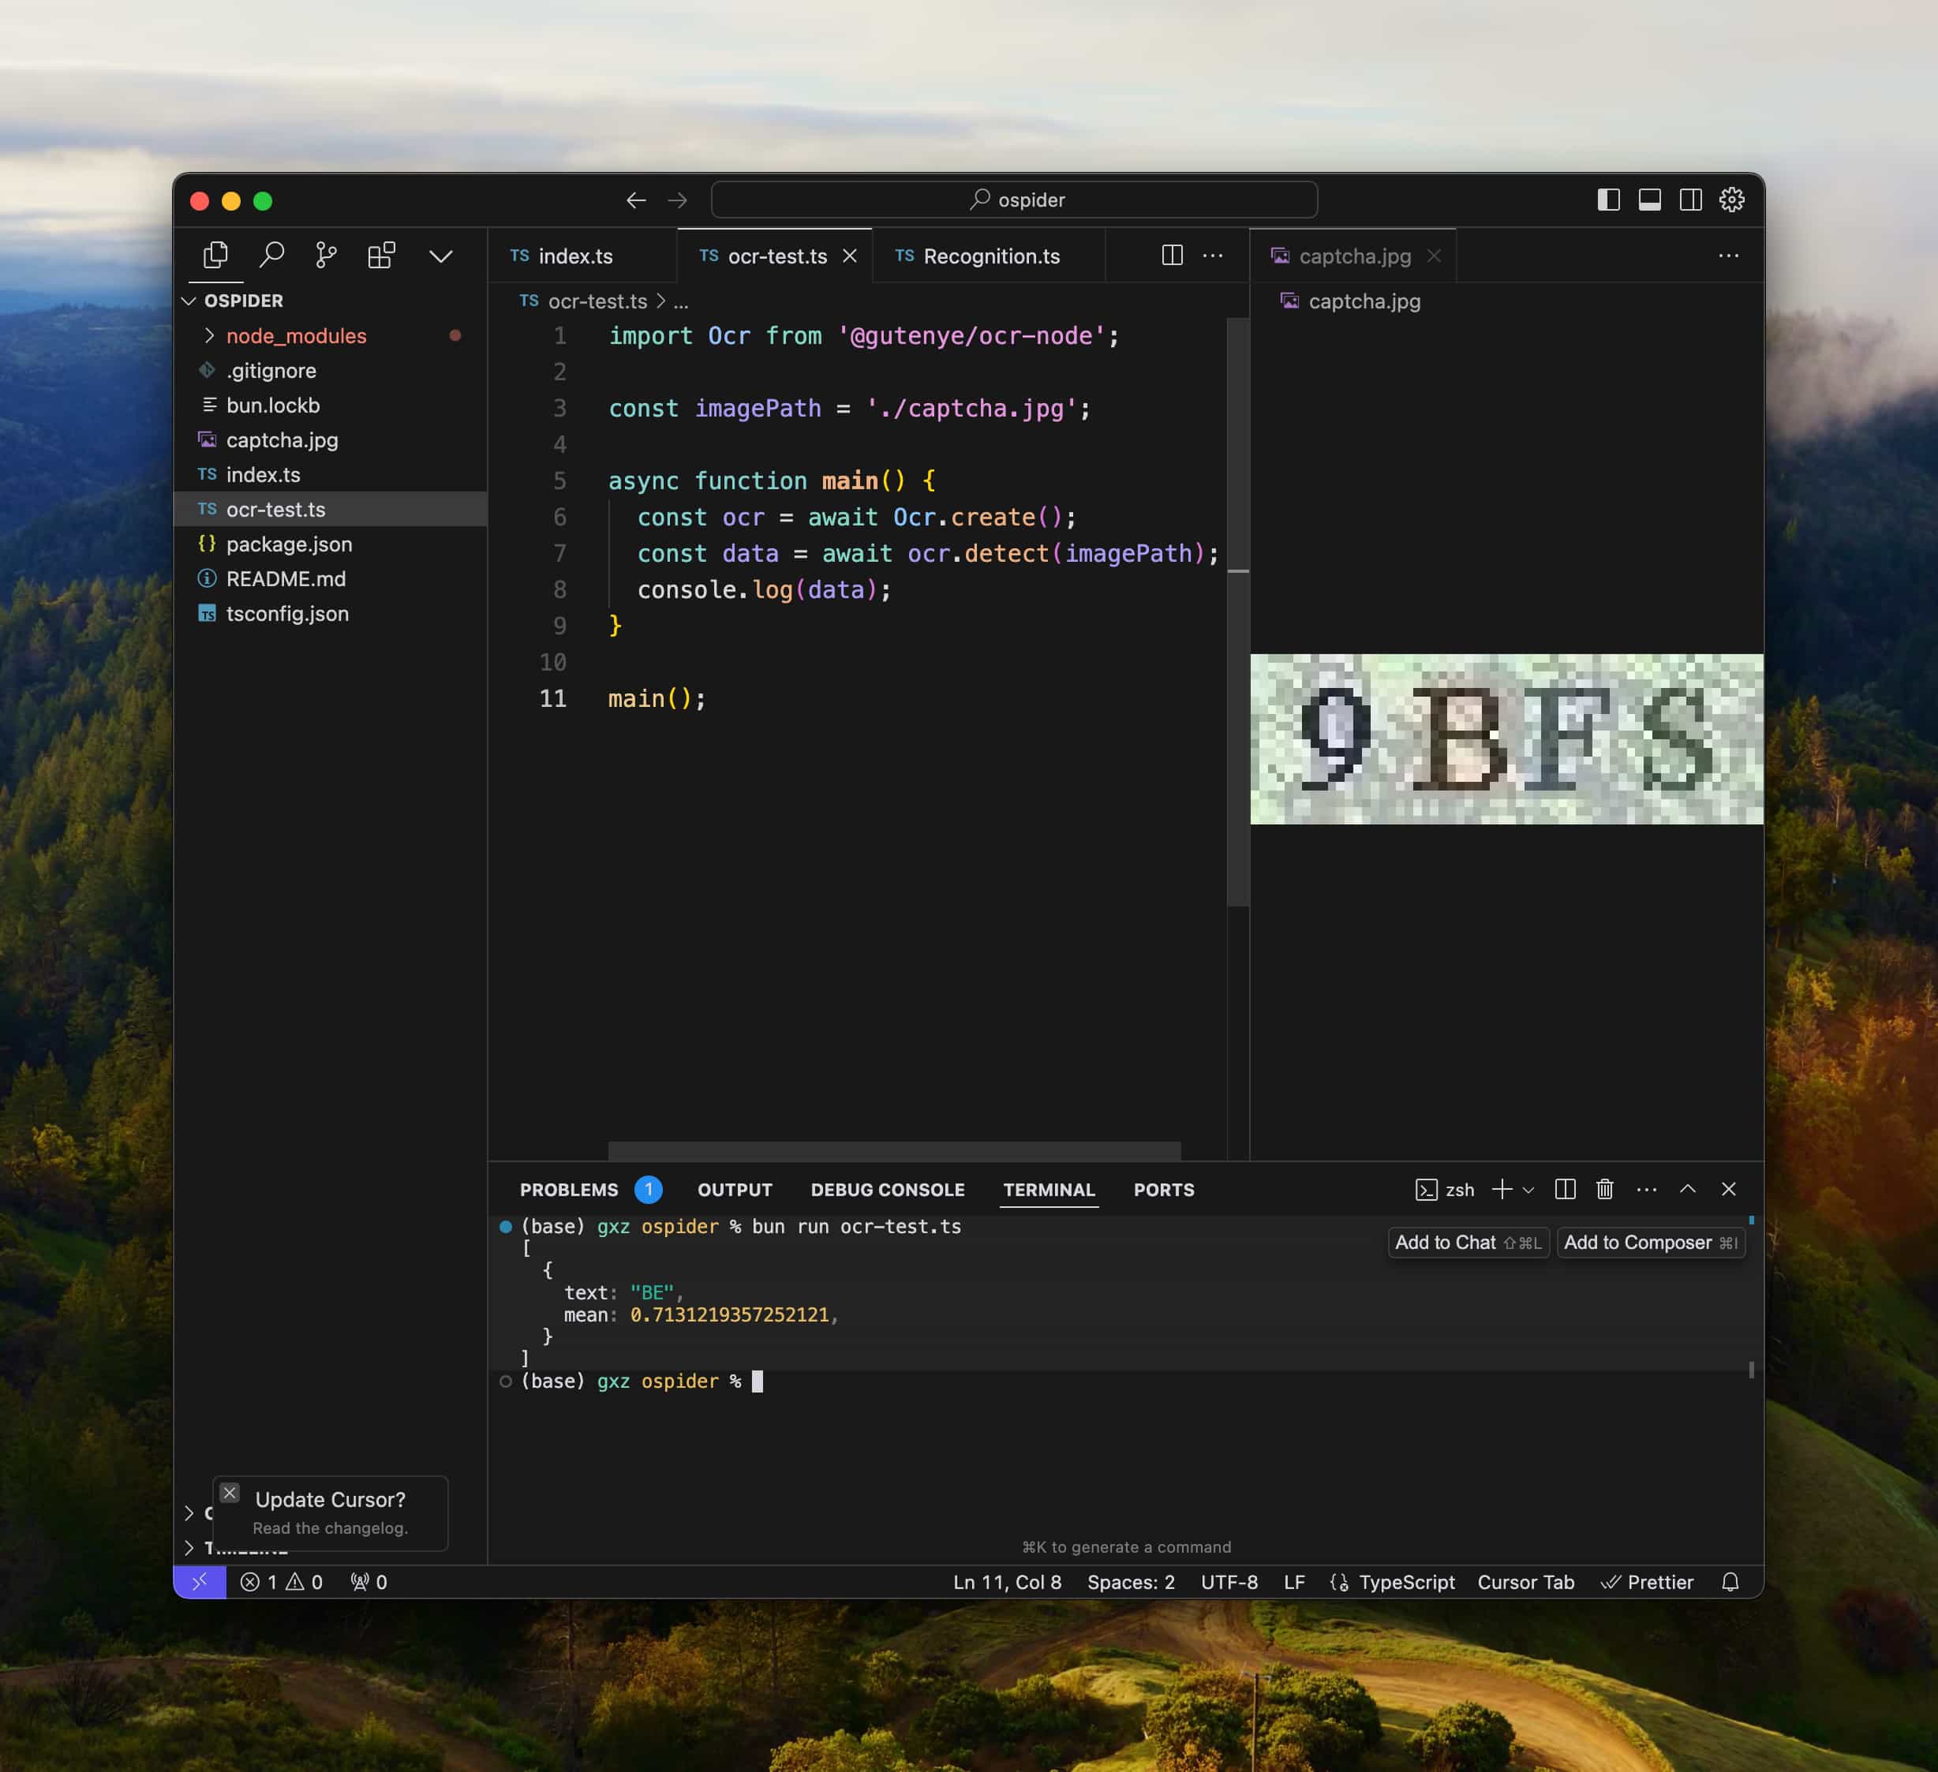Toggle the secondary side bar
1938x1772 pixels.
pos(1690,200)
